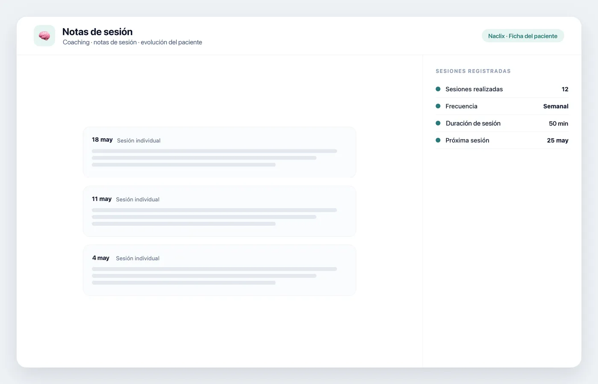Click 'Sesión individual' beside 4 may
The height and width of the screenshot is (384, 598).
[138, 258]
